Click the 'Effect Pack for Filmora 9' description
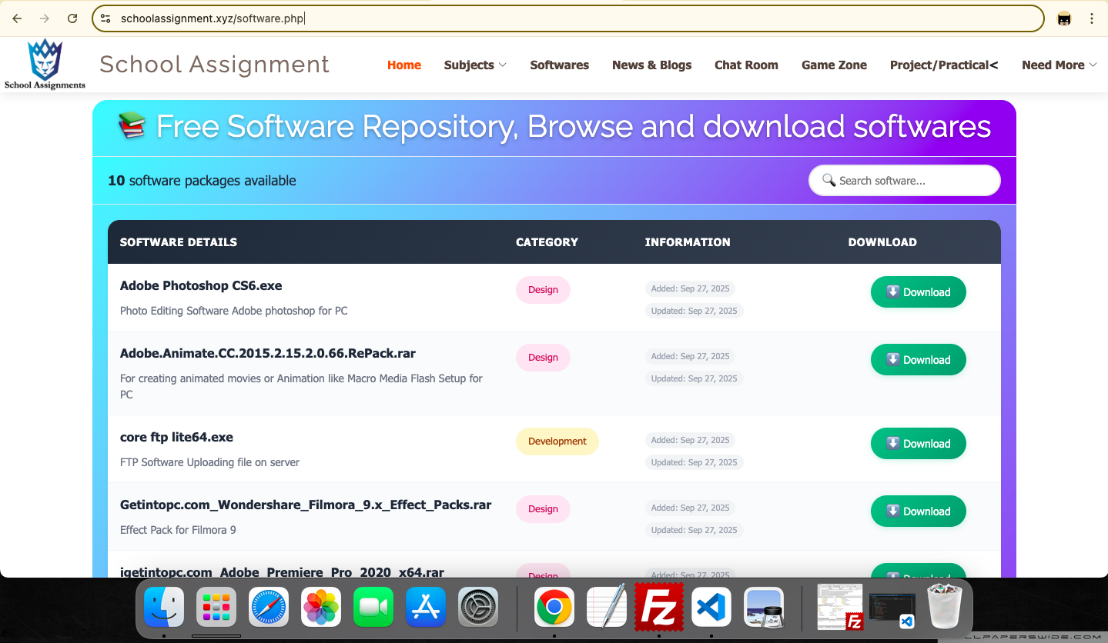 click(x=178, y=530)
